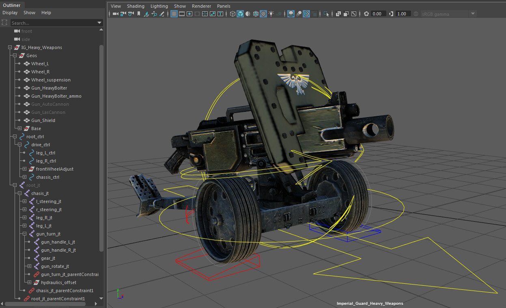Turn on all lights display icon
This screenshot has height=308, width=506.
coord(271,13)
